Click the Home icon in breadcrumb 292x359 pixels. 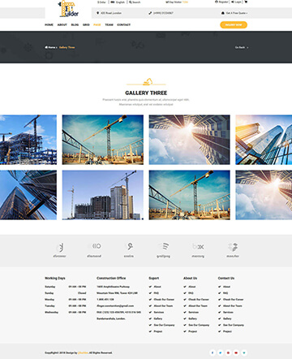46,47
